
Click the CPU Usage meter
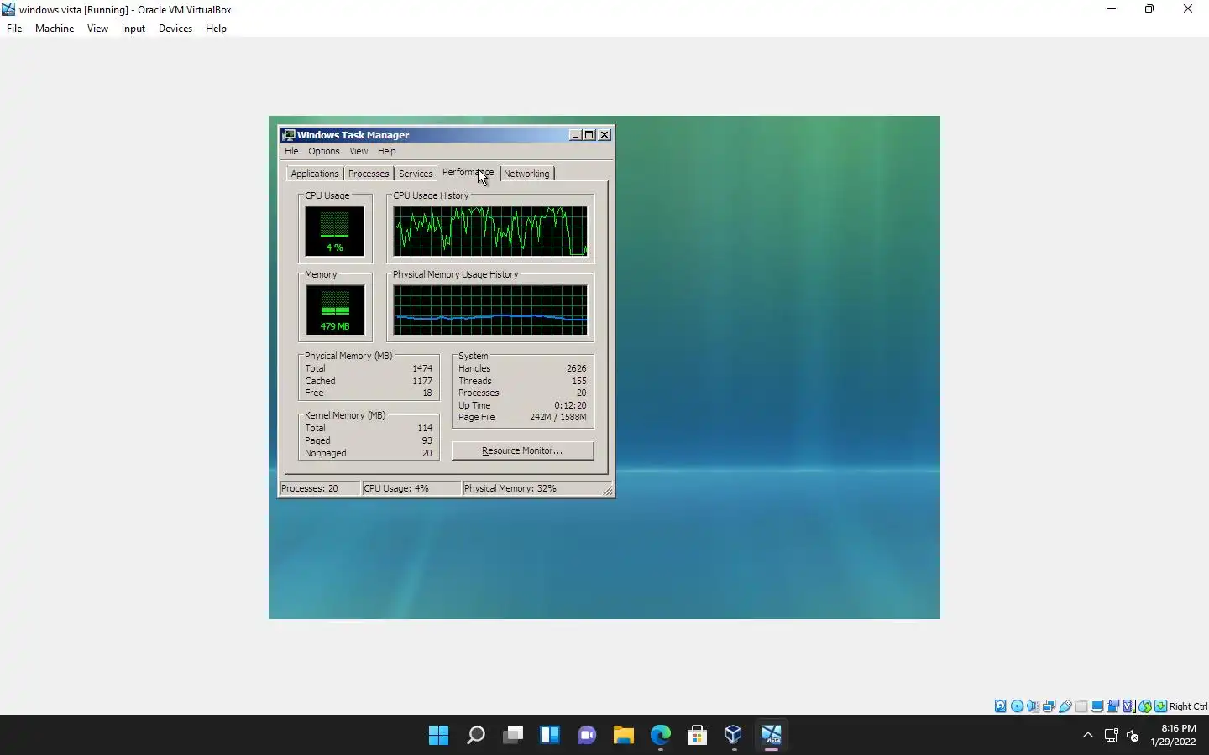point(334,231)
